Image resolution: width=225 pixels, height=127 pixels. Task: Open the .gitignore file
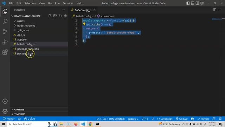point(23,30)
